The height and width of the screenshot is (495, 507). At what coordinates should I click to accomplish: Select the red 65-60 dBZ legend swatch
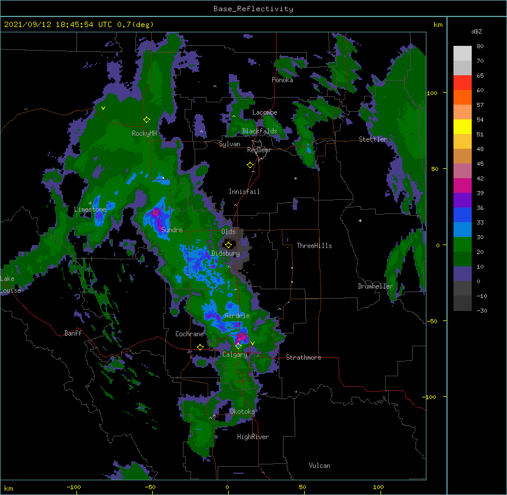tap(462, 83)
